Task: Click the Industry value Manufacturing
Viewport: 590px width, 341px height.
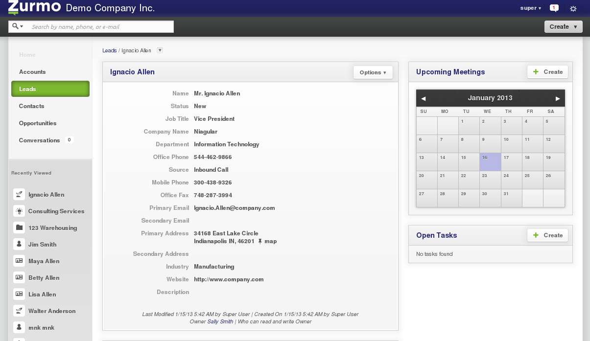Action: pyautogui.click(x=214, y=267)
